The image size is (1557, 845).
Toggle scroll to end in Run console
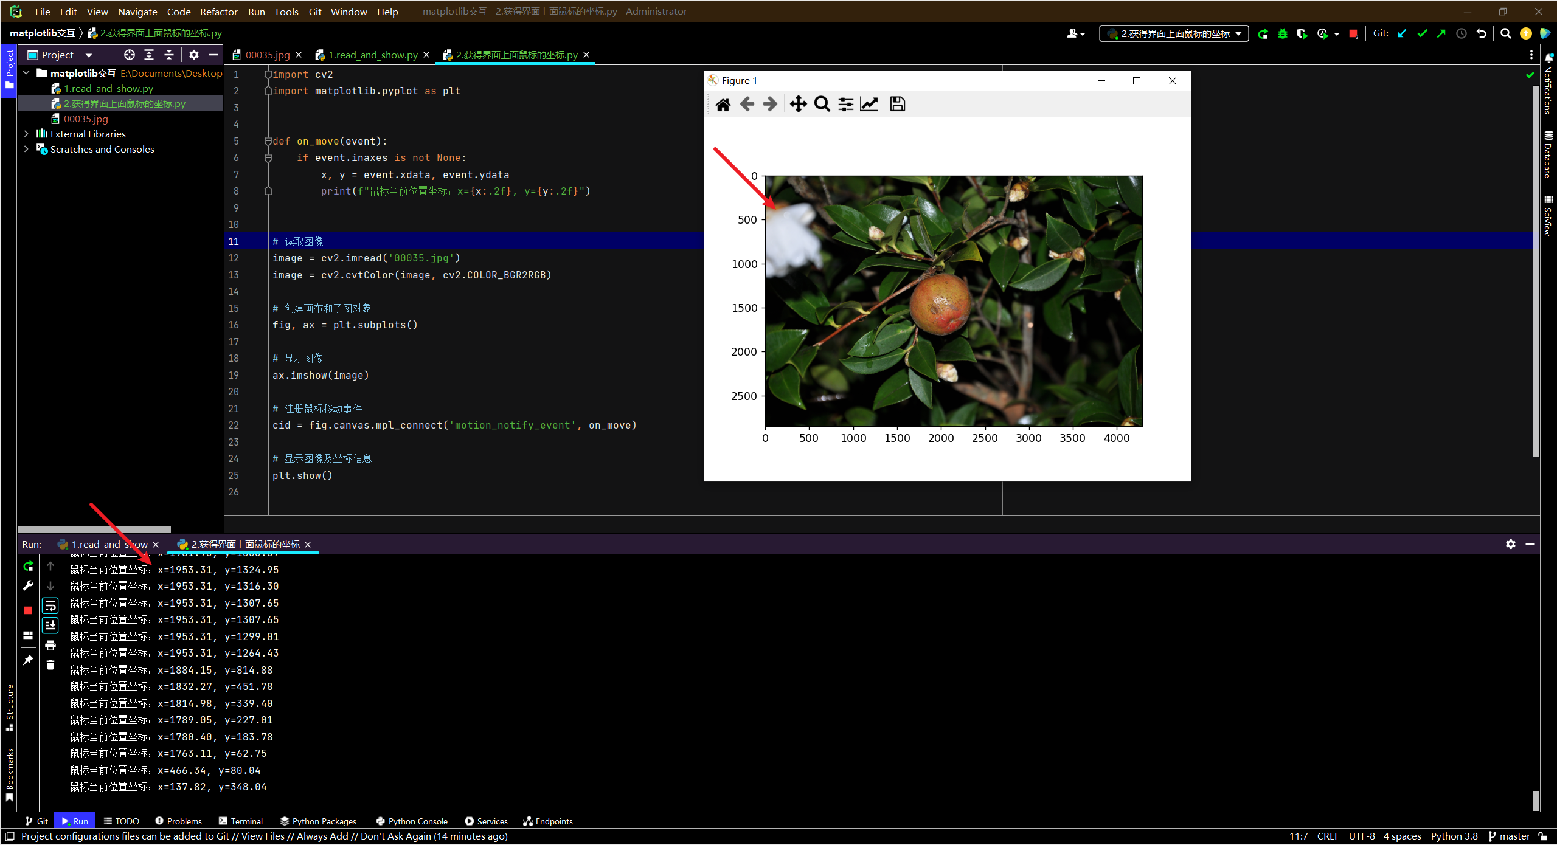pyautogui.click(x=50, y=625)
